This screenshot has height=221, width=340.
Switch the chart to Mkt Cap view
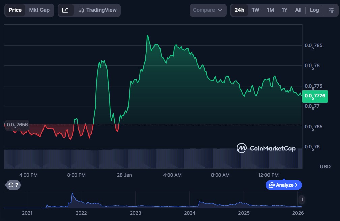click(x=39, y=10)
